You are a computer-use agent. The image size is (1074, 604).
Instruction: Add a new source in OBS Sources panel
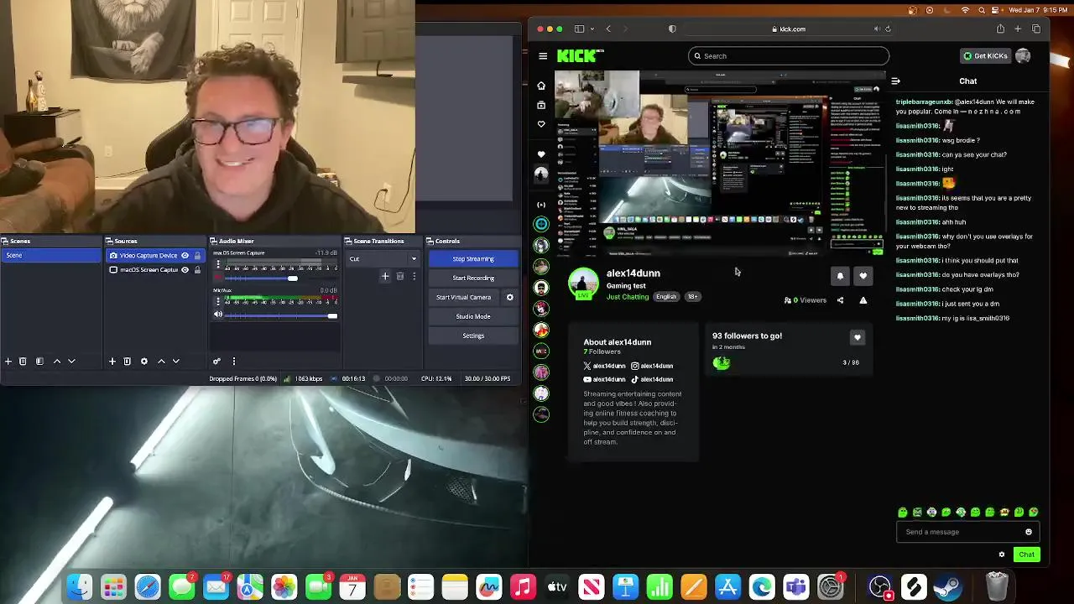(x=112, y=361)
